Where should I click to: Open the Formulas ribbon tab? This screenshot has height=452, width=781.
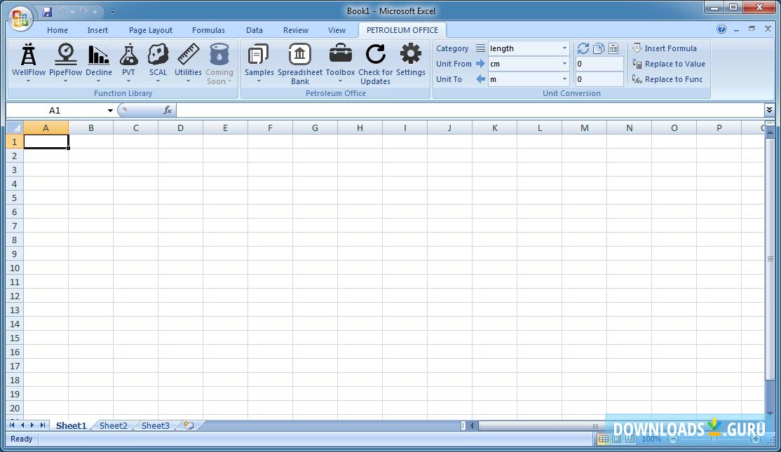208,30
